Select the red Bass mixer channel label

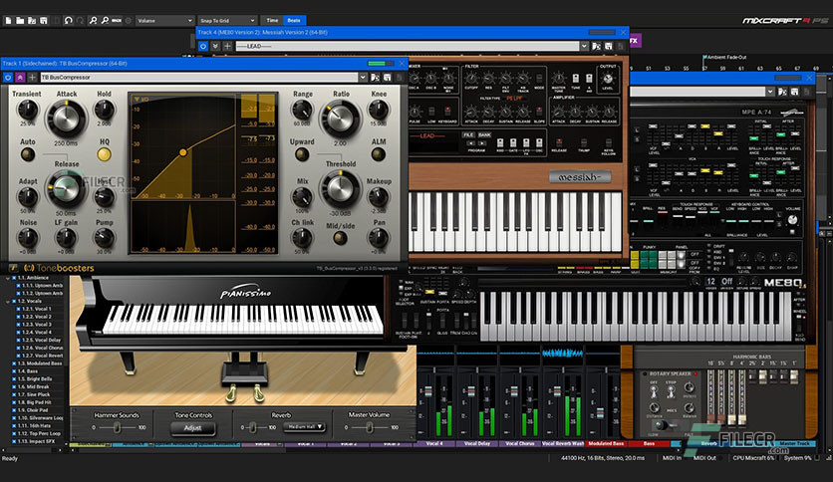tap(649, 443)
